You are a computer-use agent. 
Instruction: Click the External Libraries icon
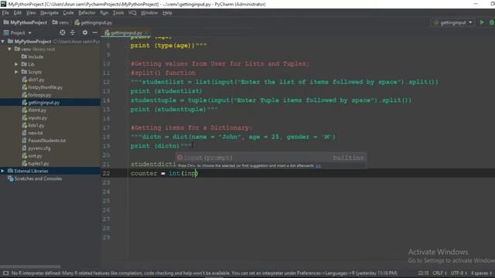point(10,171)
